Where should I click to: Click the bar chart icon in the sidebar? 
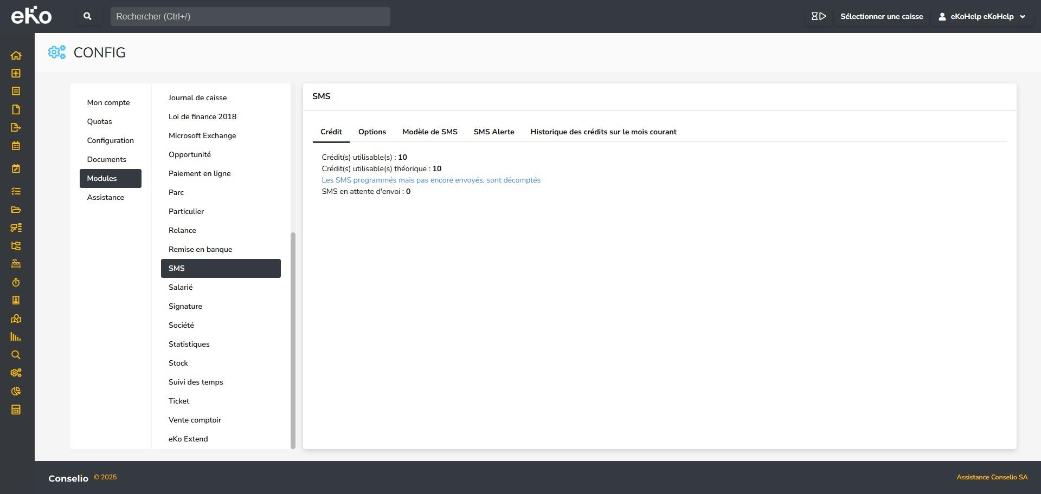click(x=16, y=337)
